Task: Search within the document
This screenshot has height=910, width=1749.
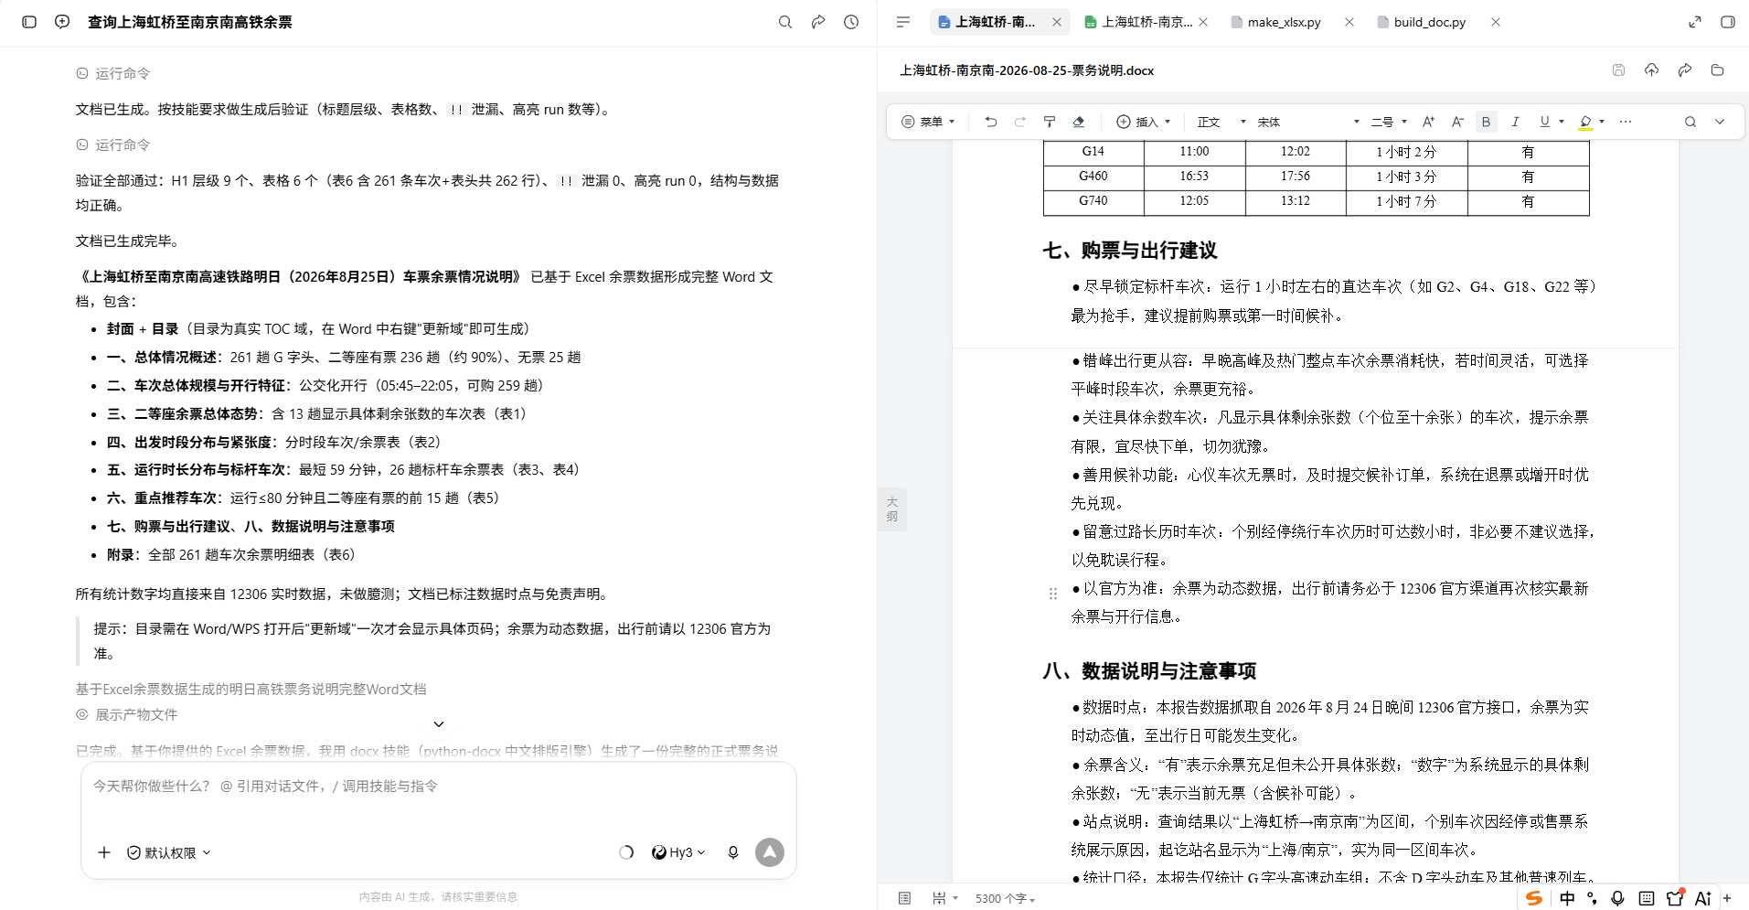Action: click(1690, 122)
